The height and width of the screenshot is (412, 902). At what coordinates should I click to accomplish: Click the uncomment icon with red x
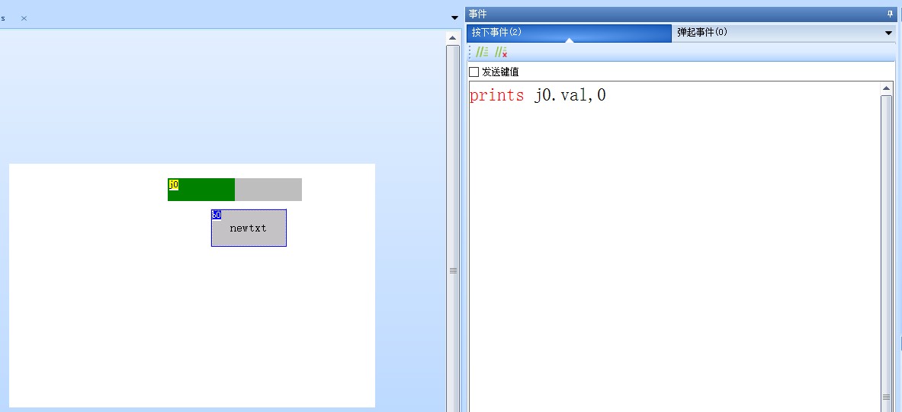coord(501,52)
